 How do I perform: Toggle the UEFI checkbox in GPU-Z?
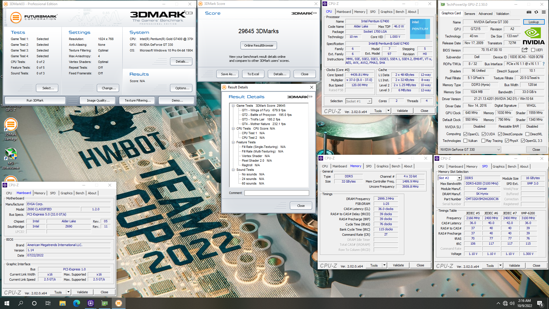[x=533, y=50]
